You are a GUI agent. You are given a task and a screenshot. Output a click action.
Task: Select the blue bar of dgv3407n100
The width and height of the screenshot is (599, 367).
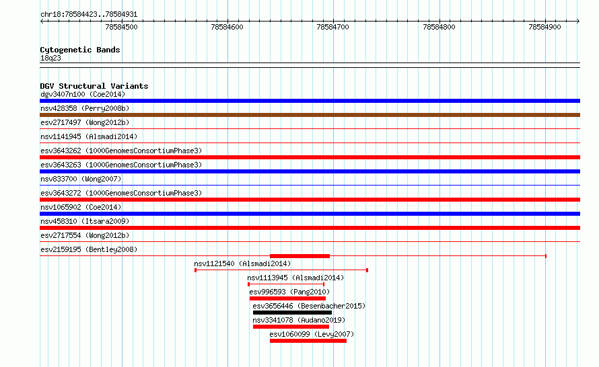coord(310,101)
